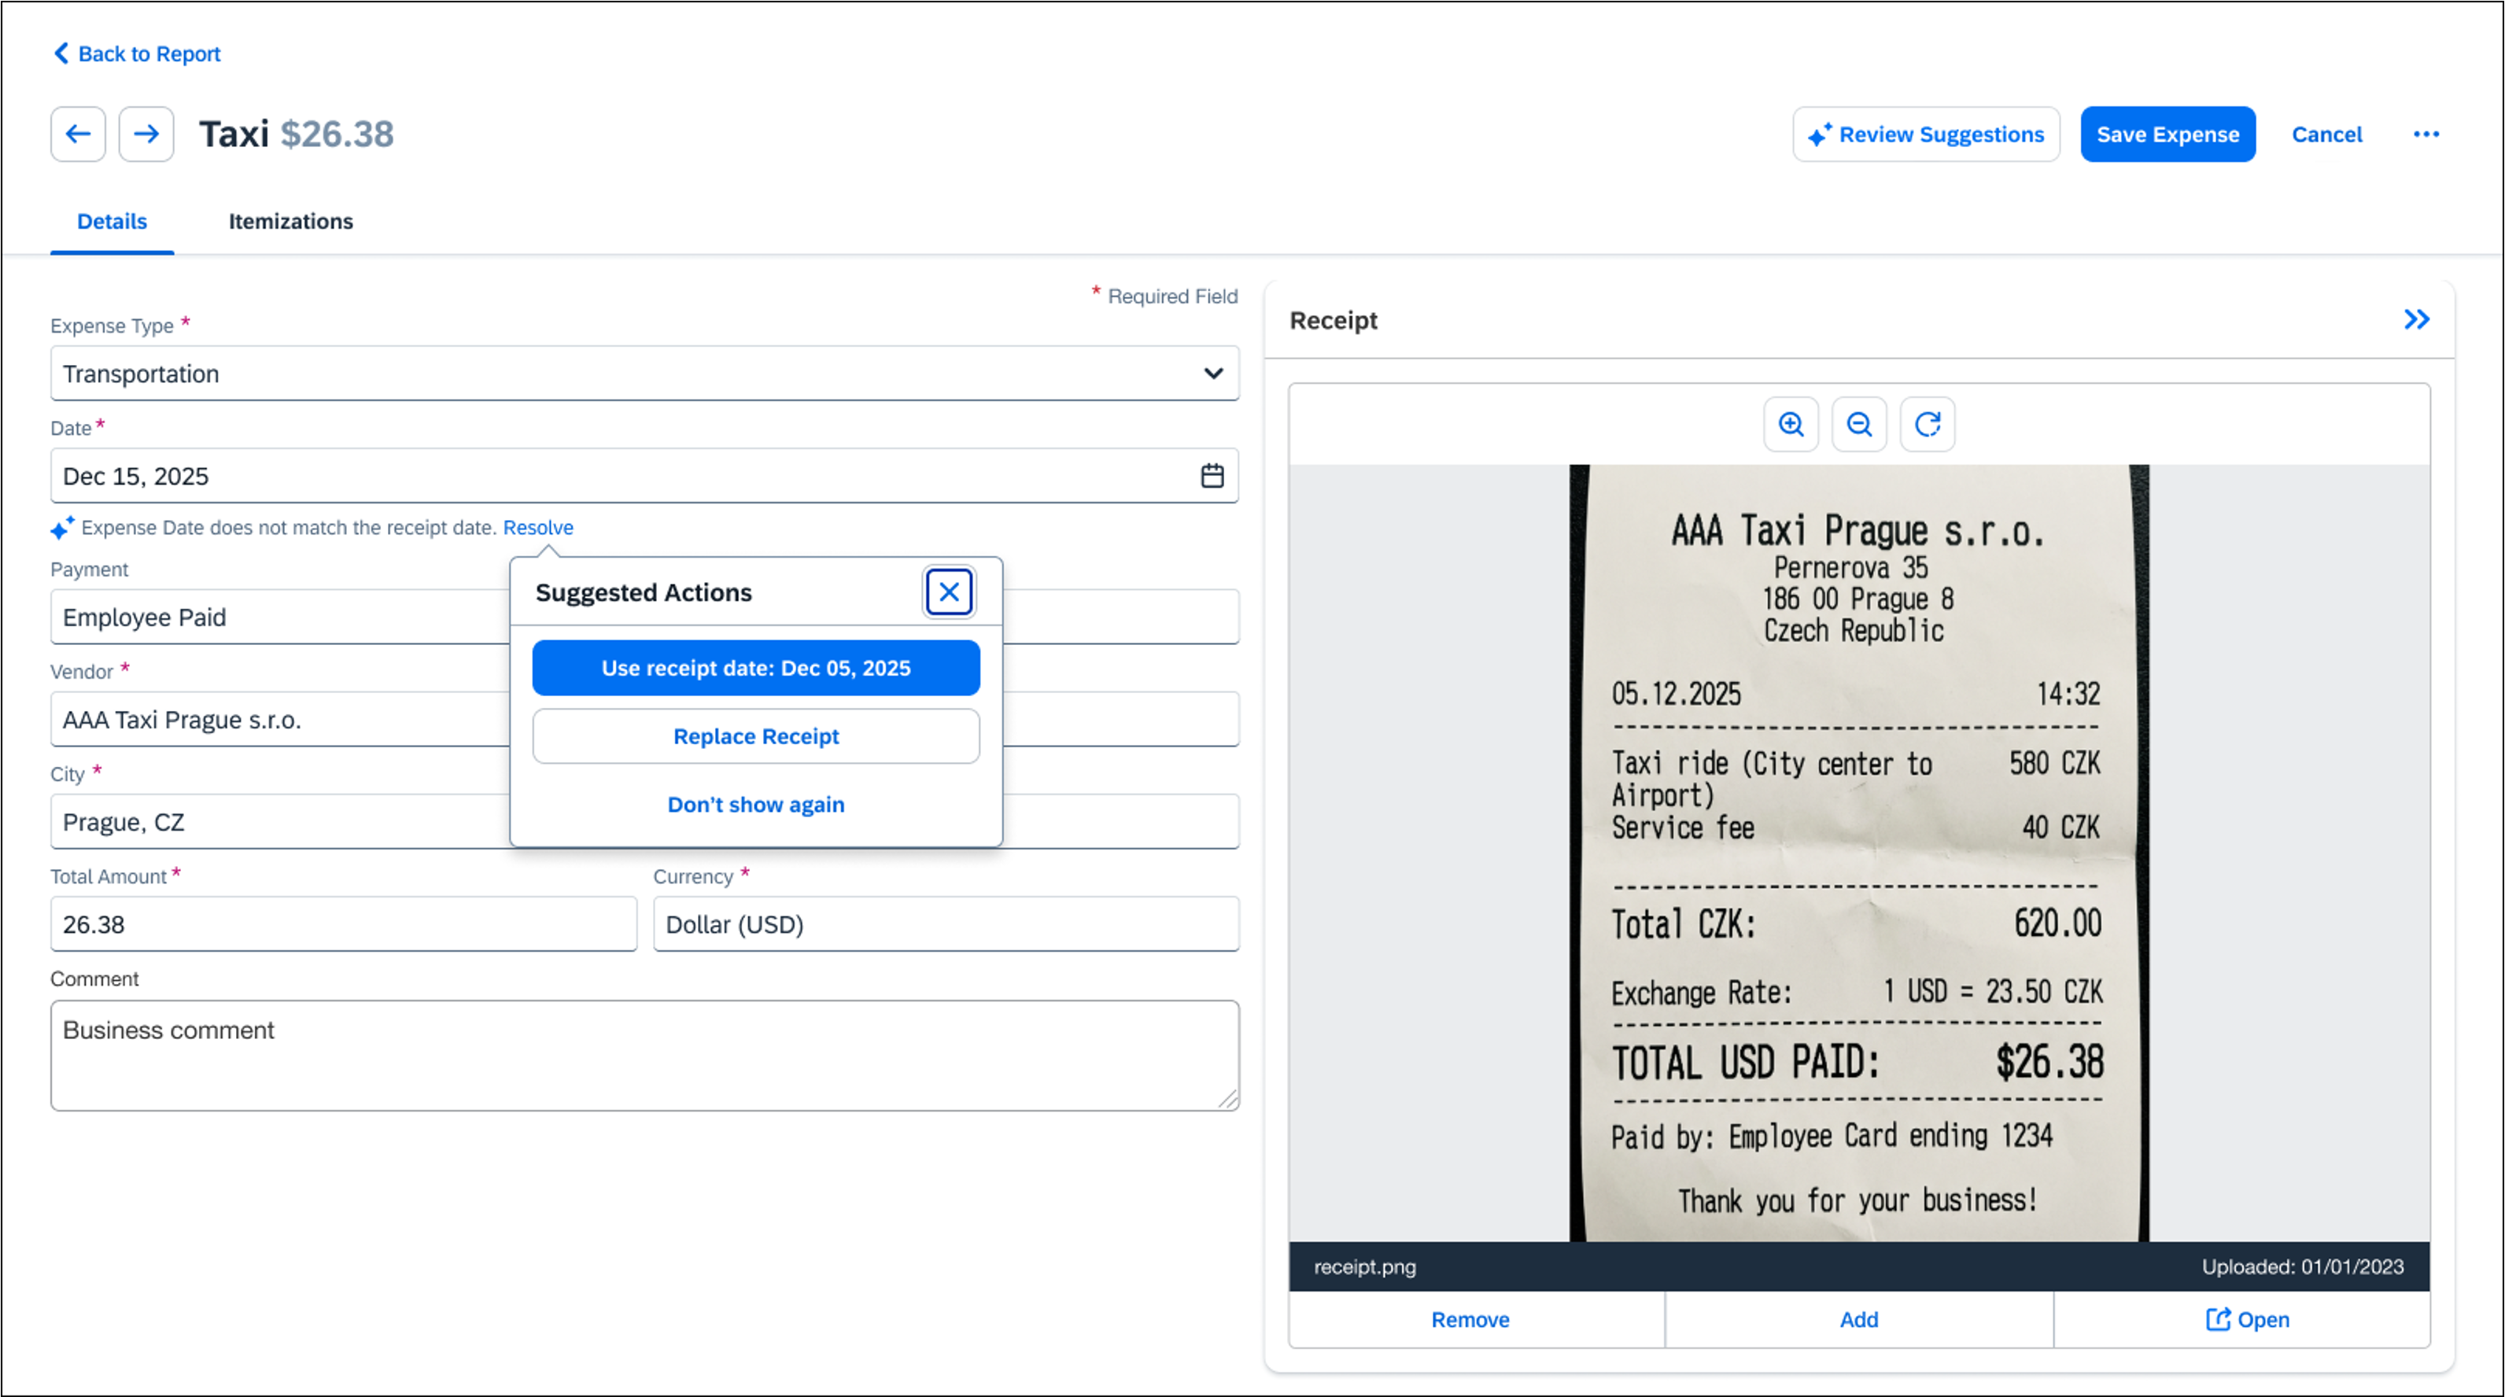Viewport: 2505px width, 1397px height.
Task: Close the Suggested Actions popup
Action: pyautogui.click(x=948, y=592)
